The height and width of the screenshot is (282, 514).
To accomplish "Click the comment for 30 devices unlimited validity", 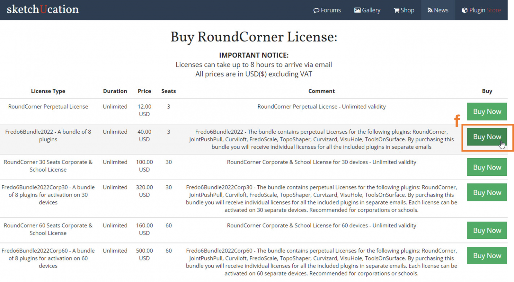I will pos(322,162).
